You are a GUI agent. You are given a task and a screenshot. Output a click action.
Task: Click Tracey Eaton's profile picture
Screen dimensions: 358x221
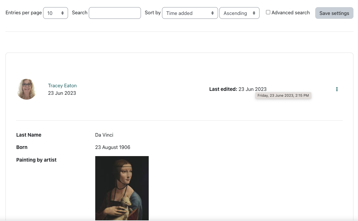27,89
